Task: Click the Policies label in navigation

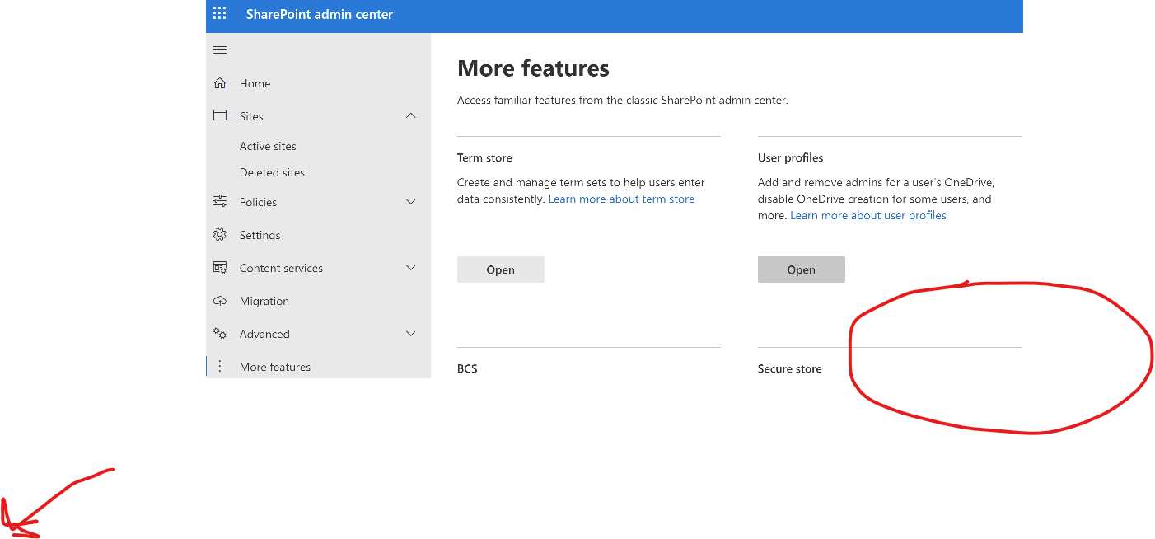Action: pyautogui.click(x=258, y=202)
